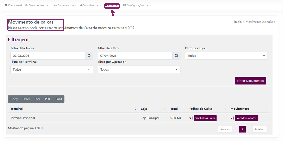Screen dimensions: 283x141
Task: Expand the Filtro por Terminal dropdown
Action: tap(52, 69)
